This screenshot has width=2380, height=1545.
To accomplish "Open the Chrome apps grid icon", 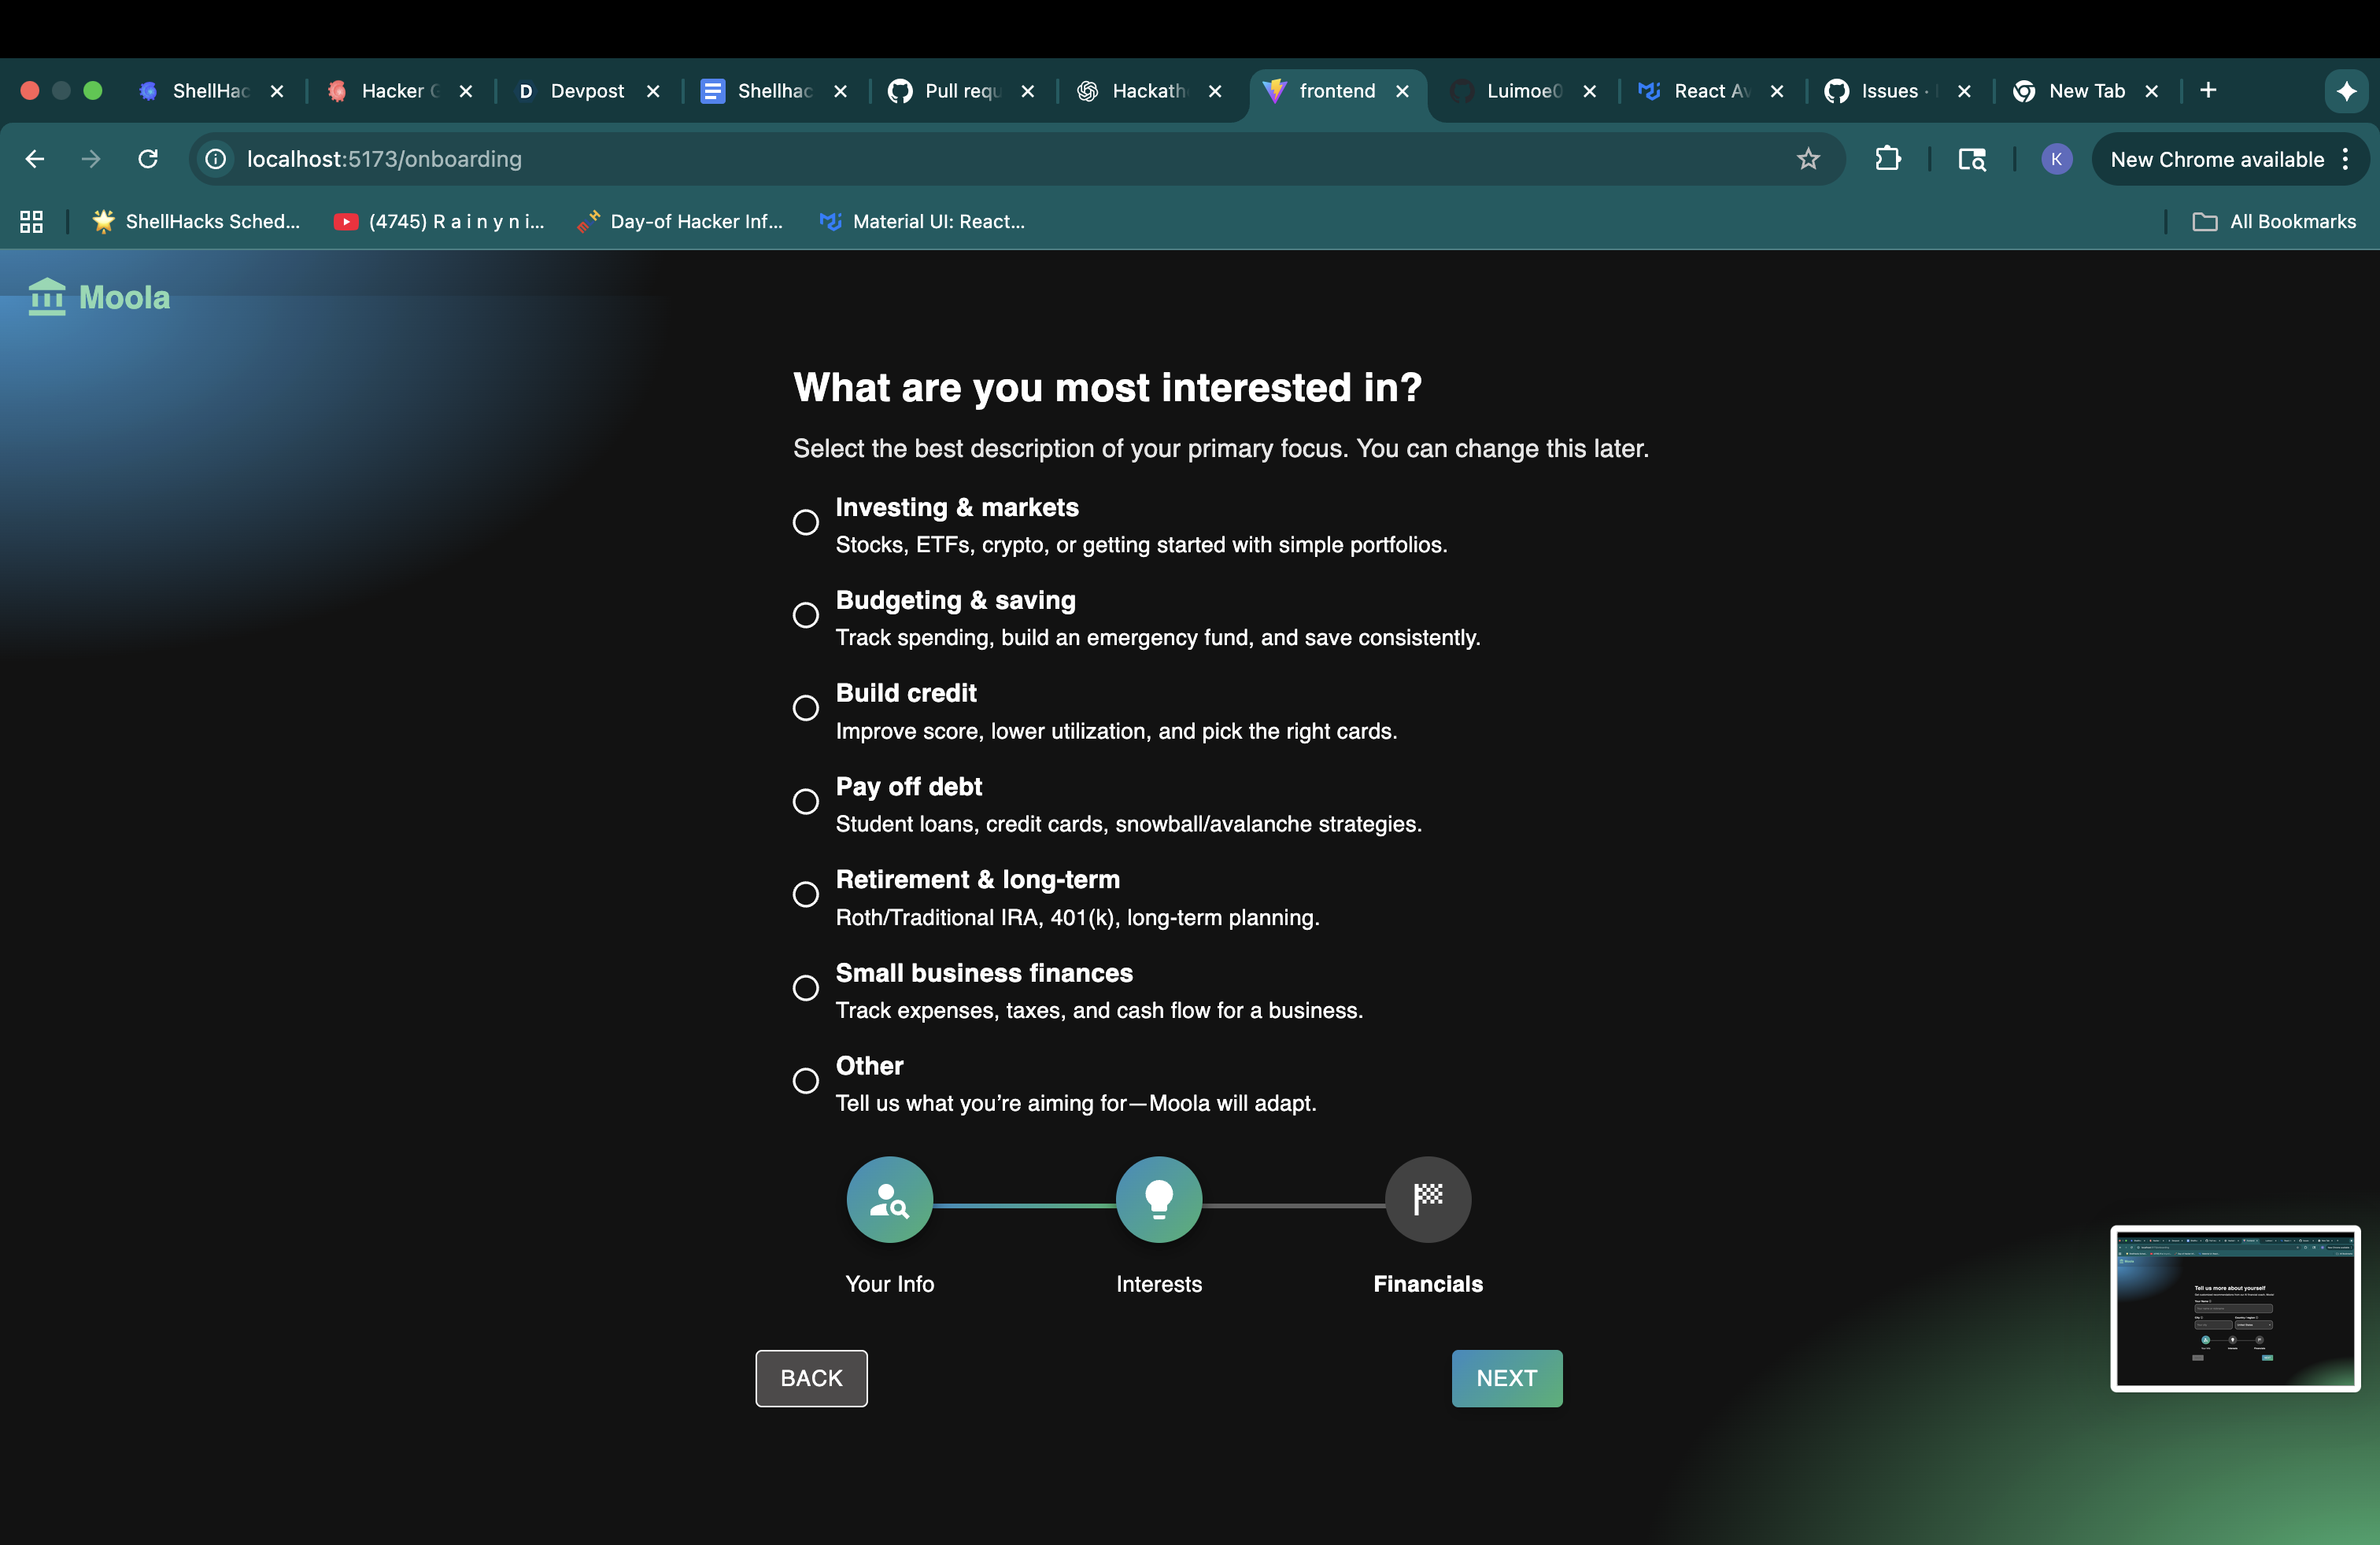I will click(31, 222).
